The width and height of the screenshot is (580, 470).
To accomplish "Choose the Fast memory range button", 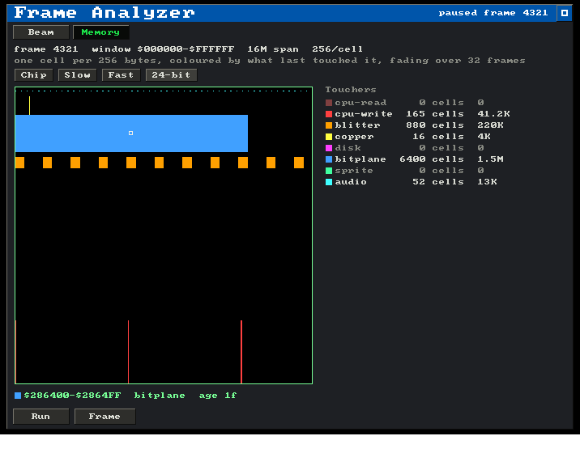I will click(121, 75).
